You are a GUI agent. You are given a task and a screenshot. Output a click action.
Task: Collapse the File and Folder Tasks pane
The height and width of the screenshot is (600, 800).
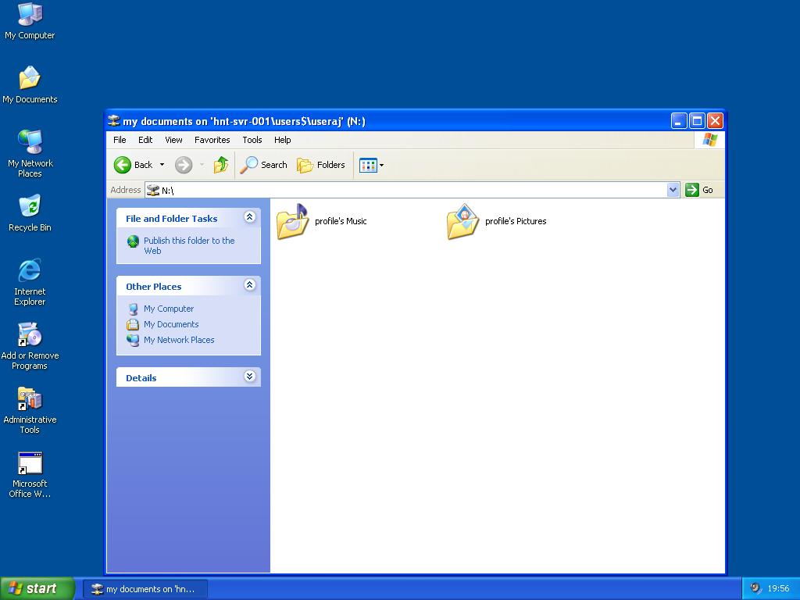pyautogui.click(x=250, y=217)
